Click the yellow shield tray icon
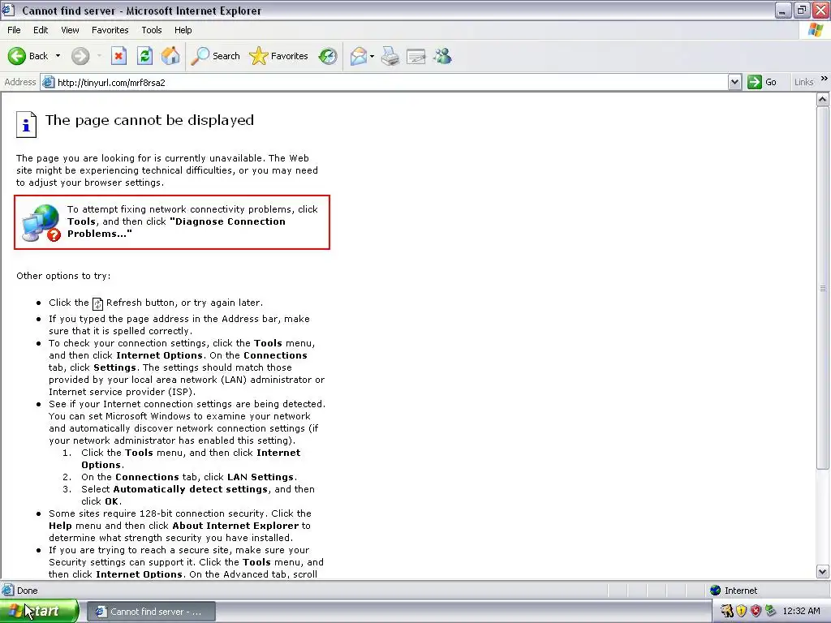The height and width of the screenshot is (623, 831). [x=742, y=612]
